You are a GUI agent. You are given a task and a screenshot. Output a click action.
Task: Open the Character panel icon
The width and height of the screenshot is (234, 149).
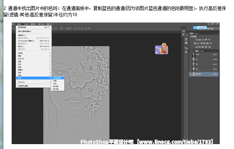[x=184, y=31]
